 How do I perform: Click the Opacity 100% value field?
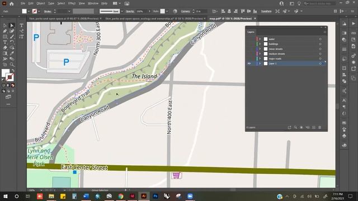tap(142, 11)
